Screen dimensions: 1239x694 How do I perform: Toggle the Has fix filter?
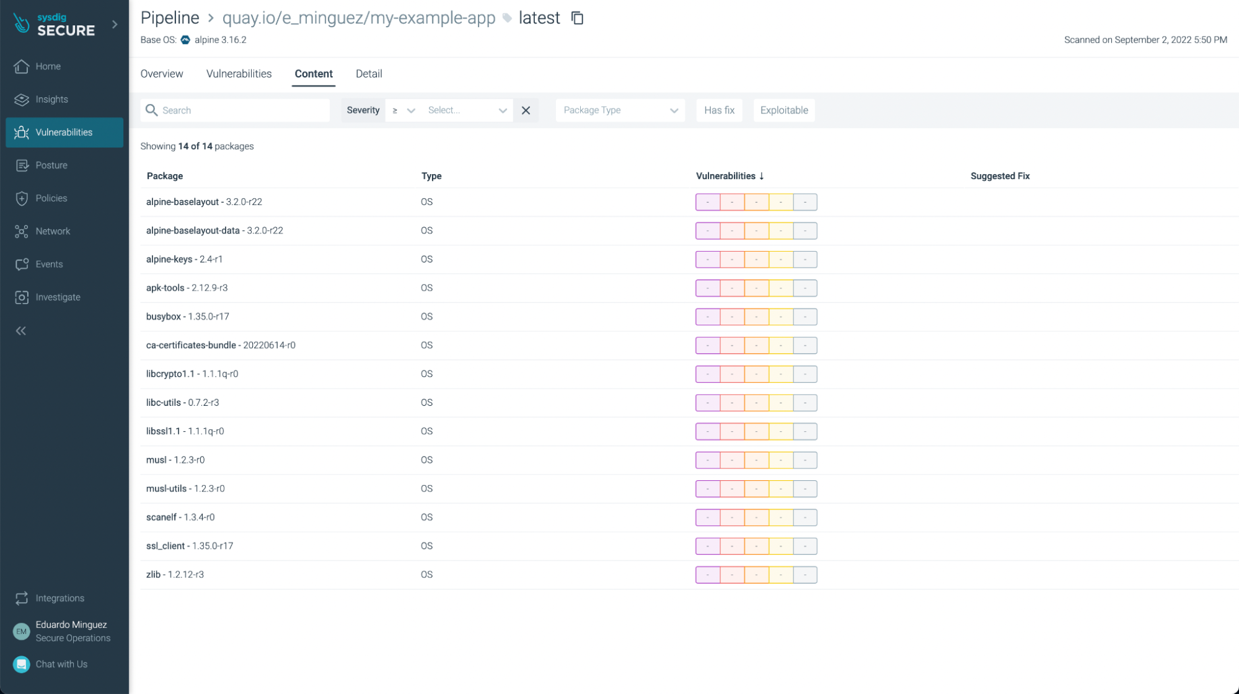pos(719,110)
